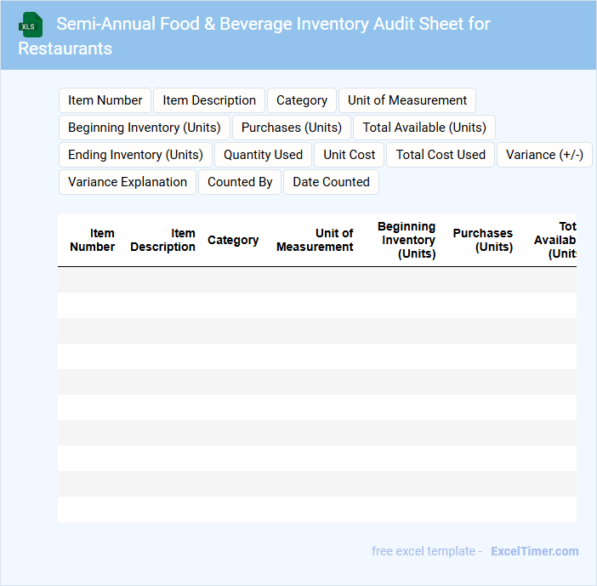Click the Ending Inventory (Units) tag
The width and height of the screenshot is (597, 586).
[135, 155]
